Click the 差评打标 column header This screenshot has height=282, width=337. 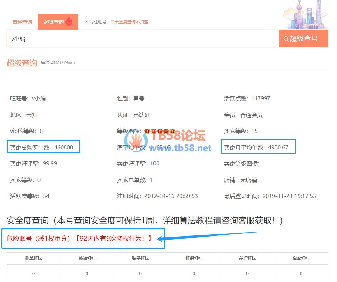coord(248,259)
